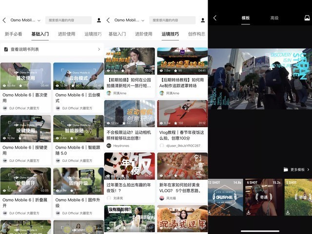Viewport: 312px width, 234px height.
Task: Open the 追踪遮罩转场 Ae tutorial thumbnail
Action: point(182,61)
